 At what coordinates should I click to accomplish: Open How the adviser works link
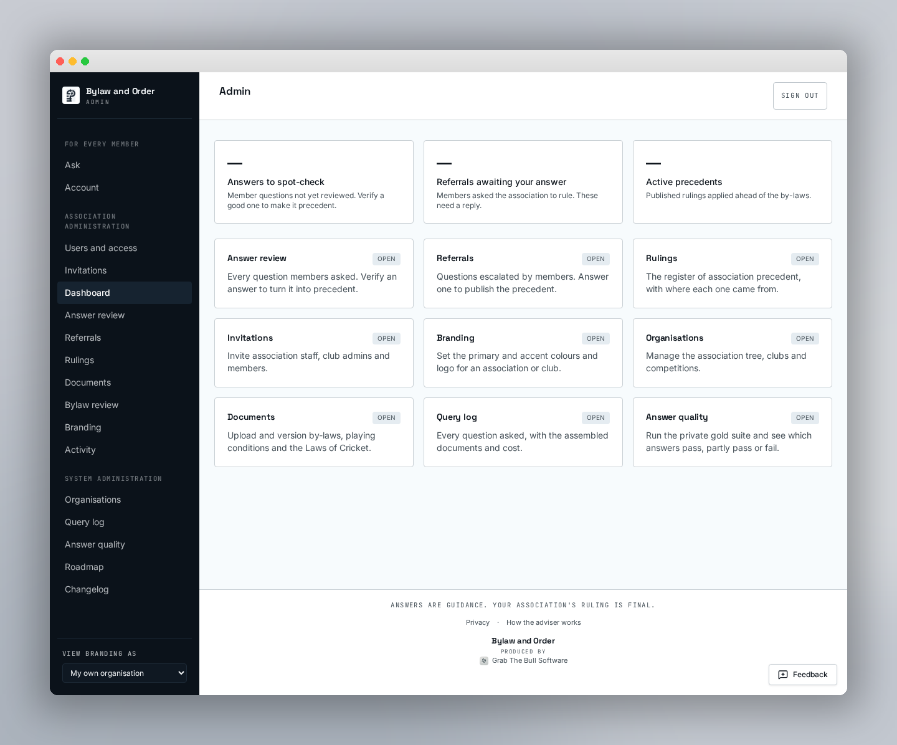544,622
